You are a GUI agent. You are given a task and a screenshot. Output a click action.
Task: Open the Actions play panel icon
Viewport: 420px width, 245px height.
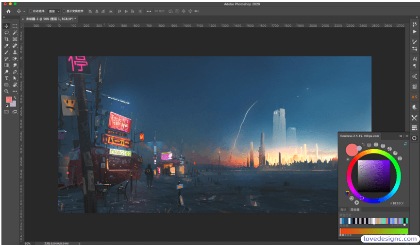[414, 32]
